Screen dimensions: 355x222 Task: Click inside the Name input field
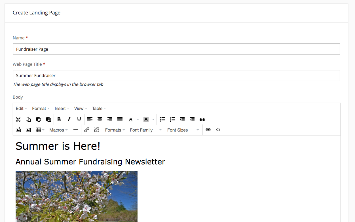[176, 49]
